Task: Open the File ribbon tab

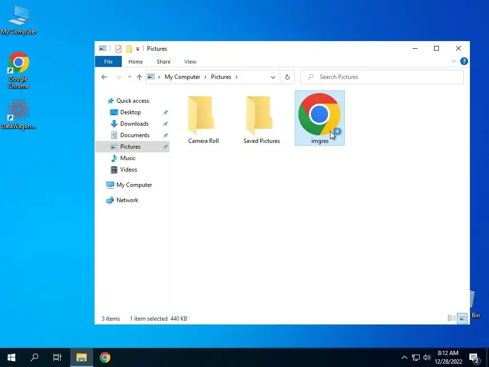Action: coord(108,62)
